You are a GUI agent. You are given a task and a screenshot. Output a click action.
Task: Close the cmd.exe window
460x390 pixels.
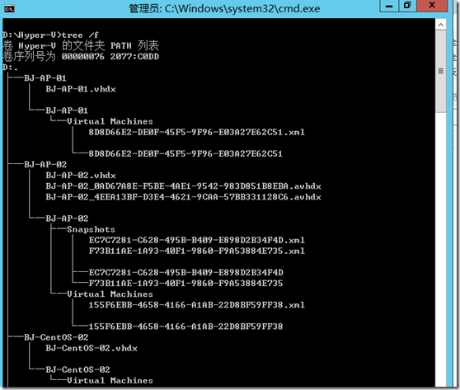(x=431, y=6)
